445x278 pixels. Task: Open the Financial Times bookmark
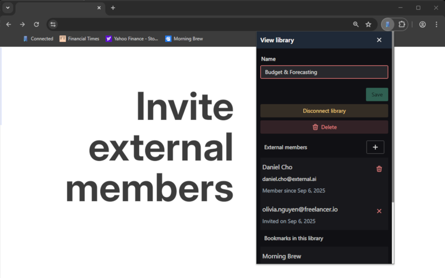click(x=79, y=39)
